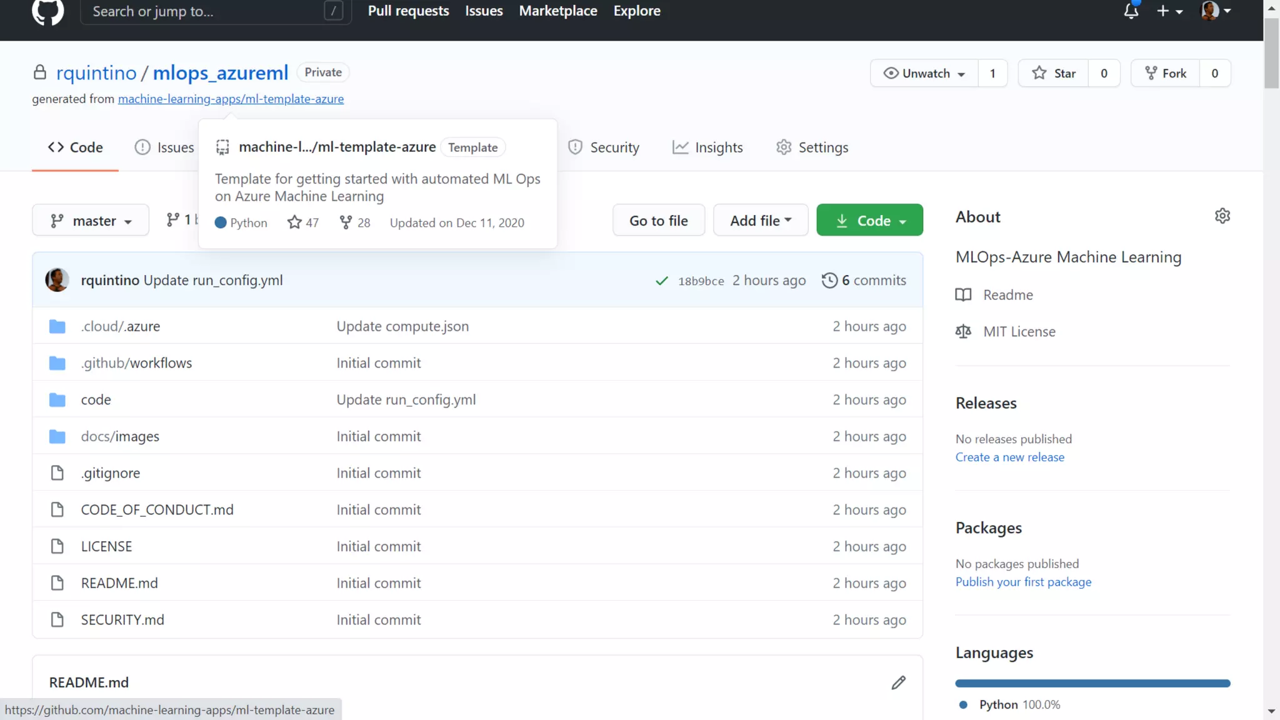The image size is (1280, 720).
Task: Toggle the Unwatch repository button
Action: [x=924, y=74]
